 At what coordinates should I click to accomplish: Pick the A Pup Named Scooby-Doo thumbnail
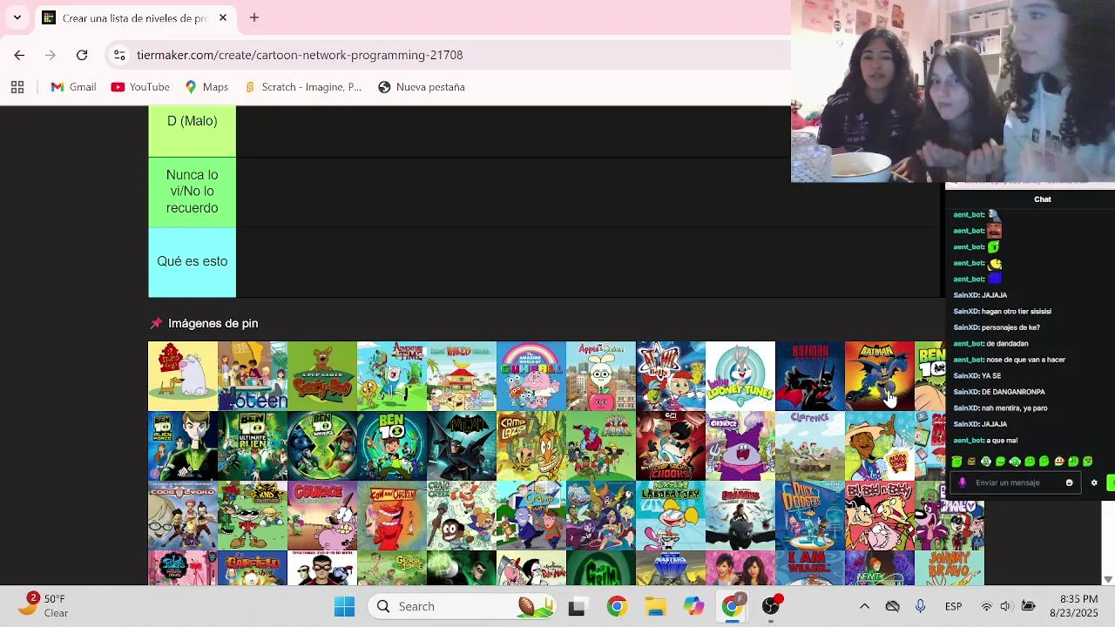[322, 376]
